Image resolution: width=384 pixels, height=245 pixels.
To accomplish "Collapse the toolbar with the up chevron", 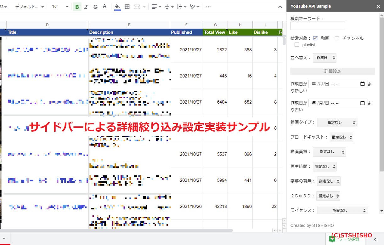I will point(280,7).
